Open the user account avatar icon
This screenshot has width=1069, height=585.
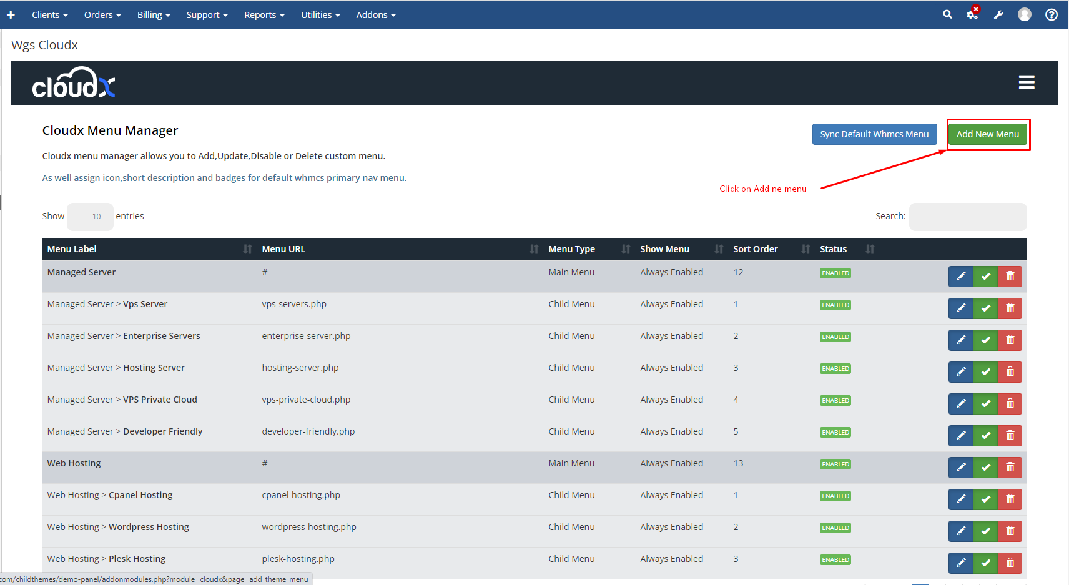1025,14
